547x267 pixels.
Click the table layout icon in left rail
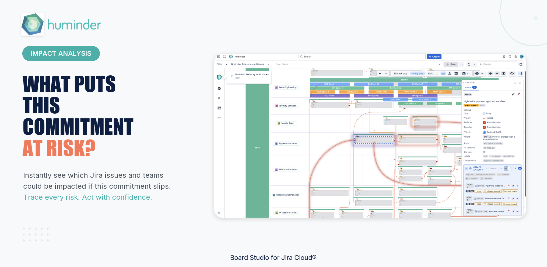[219, 108]
